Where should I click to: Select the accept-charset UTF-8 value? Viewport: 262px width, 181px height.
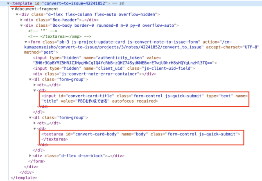[x=251, y=47]
